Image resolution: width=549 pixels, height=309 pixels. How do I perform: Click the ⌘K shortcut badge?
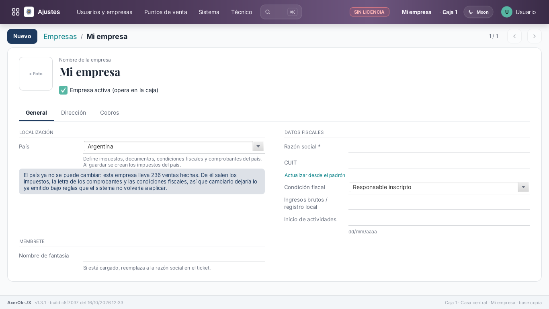click(292, 12)
